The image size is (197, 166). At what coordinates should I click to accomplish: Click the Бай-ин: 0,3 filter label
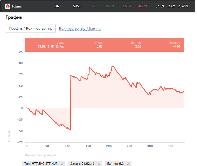pyautogui.click(x=115, y=164)
